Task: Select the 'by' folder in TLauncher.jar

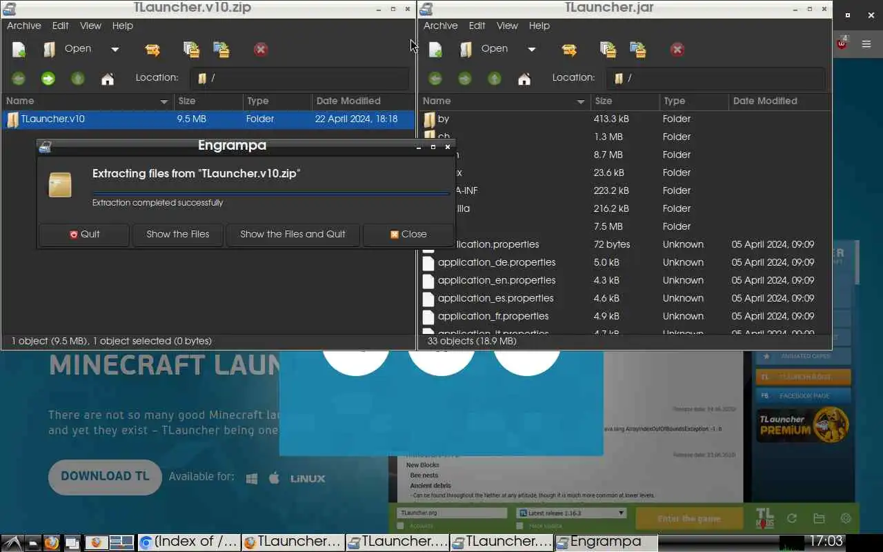Action: coord(626,119)
